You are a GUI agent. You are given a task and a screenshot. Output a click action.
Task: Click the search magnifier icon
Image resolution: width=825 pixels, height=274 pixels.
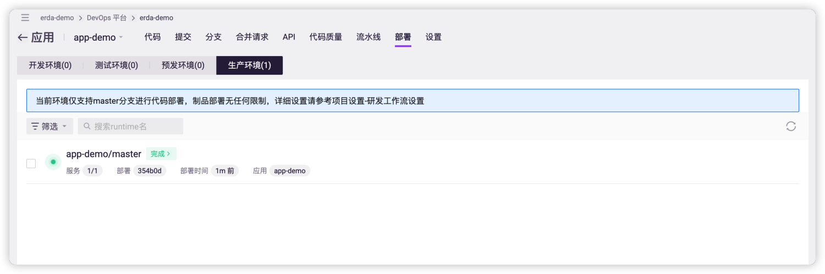point(87,126)
